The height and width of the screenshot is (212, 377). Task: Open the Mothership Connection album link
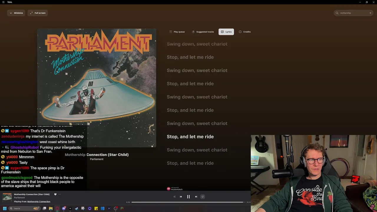39,202
